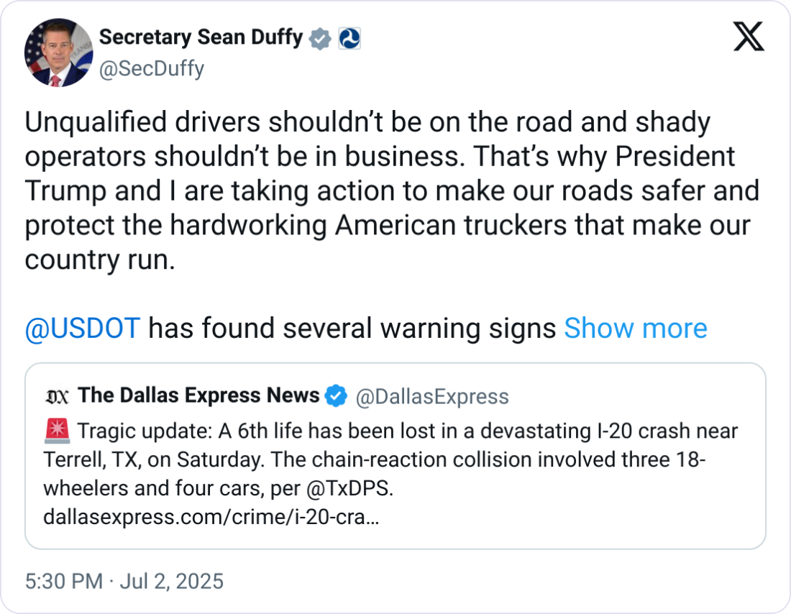The height and width of the screenshot is (614, 791).
Task: Open the @USDOT mention link
Action: tap(82, 329)
